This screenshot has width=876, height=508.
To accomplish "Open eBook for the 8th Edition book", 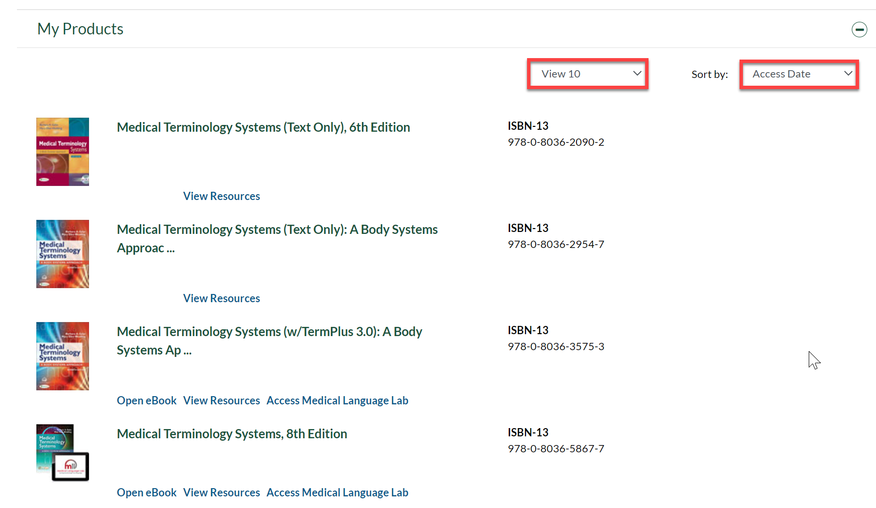I will (x=147, y=493).
